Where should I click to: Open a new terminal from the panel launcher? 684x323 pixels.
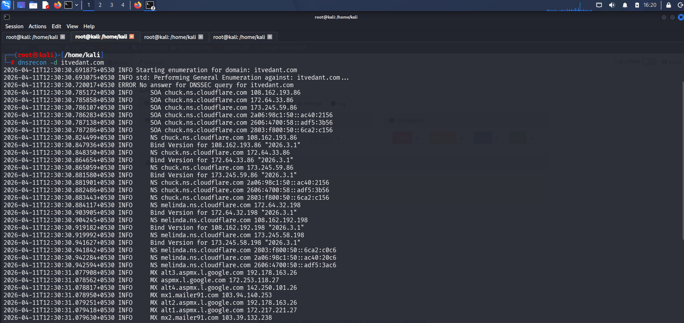click(68, 5)
